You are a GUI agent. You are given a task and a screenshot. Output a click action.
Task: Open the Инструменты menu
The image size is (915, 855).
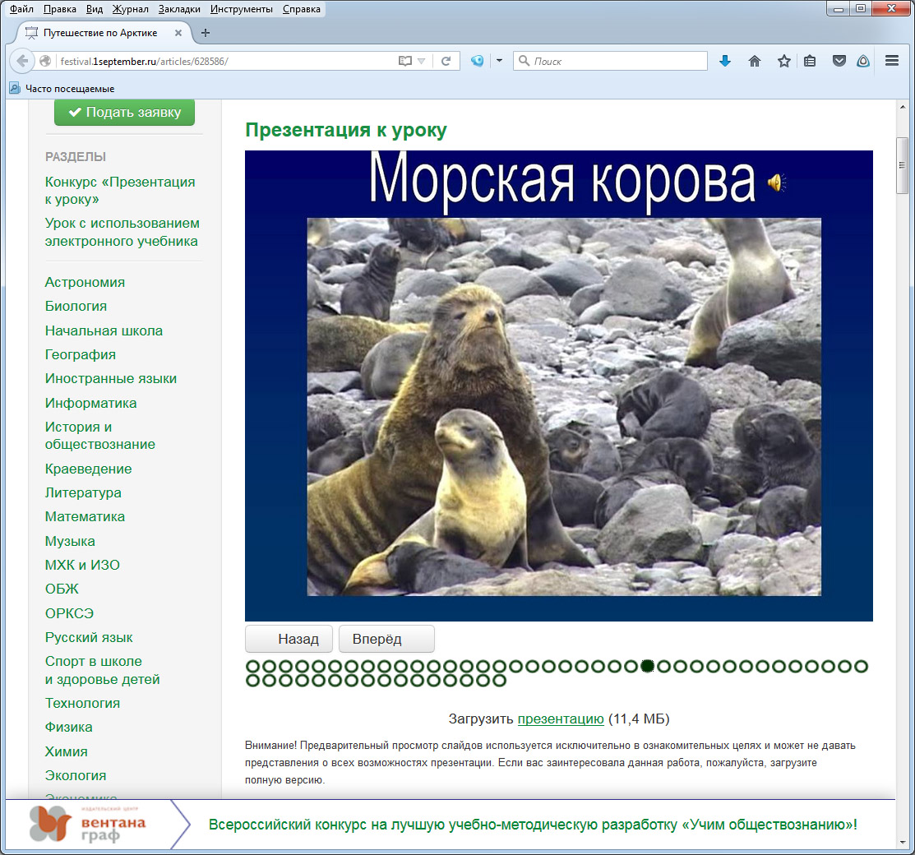pos(241,9)
